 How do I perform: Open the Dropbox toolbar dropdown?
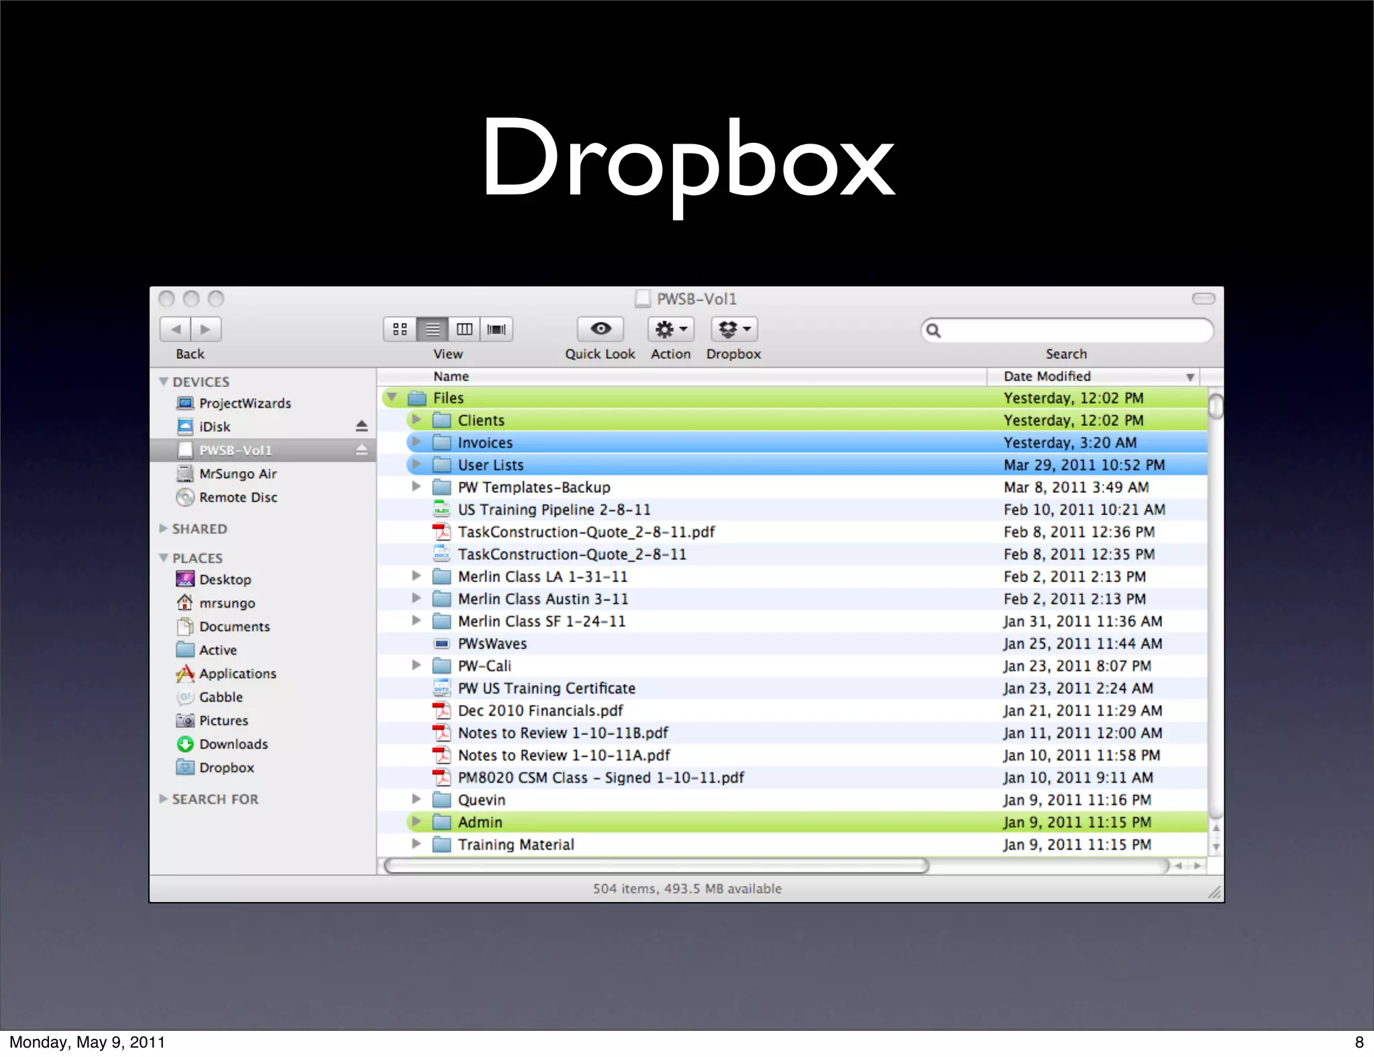pos(734,329)
